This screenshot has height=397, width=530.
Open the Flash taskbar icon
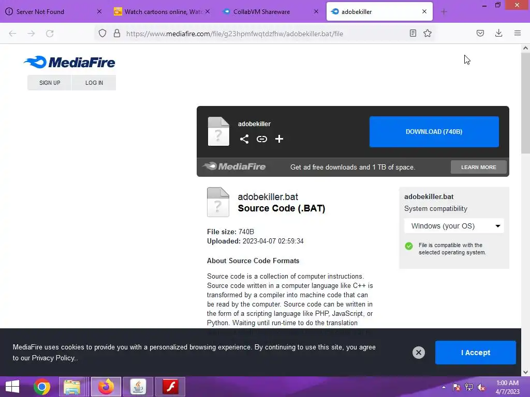click(x=170, y=387)
